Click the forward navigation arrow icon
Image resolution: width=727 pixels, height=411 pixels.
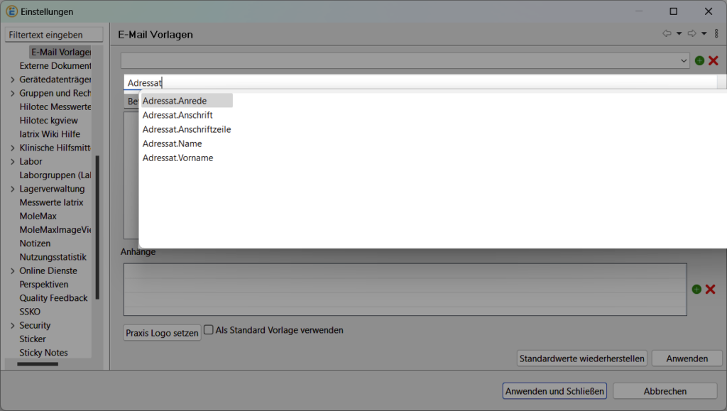point(692,33)
